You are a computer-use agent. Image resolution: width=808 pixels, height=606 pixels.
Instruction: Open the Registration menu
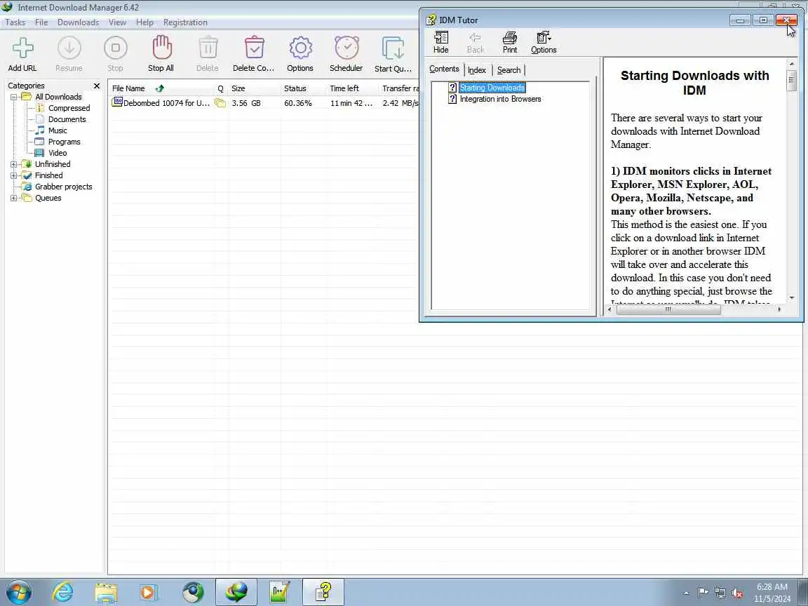(x=185, y=22)
